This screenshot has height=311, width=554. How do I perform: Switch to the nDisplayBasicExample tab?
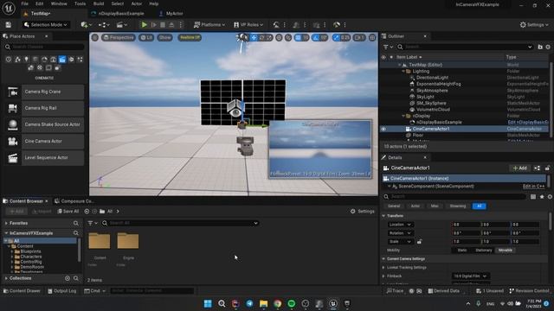pos(118,14)
